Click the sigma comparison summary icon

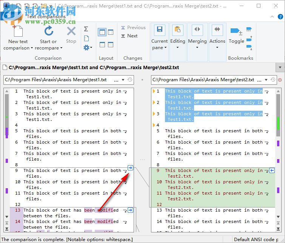[x=86, y=29]
